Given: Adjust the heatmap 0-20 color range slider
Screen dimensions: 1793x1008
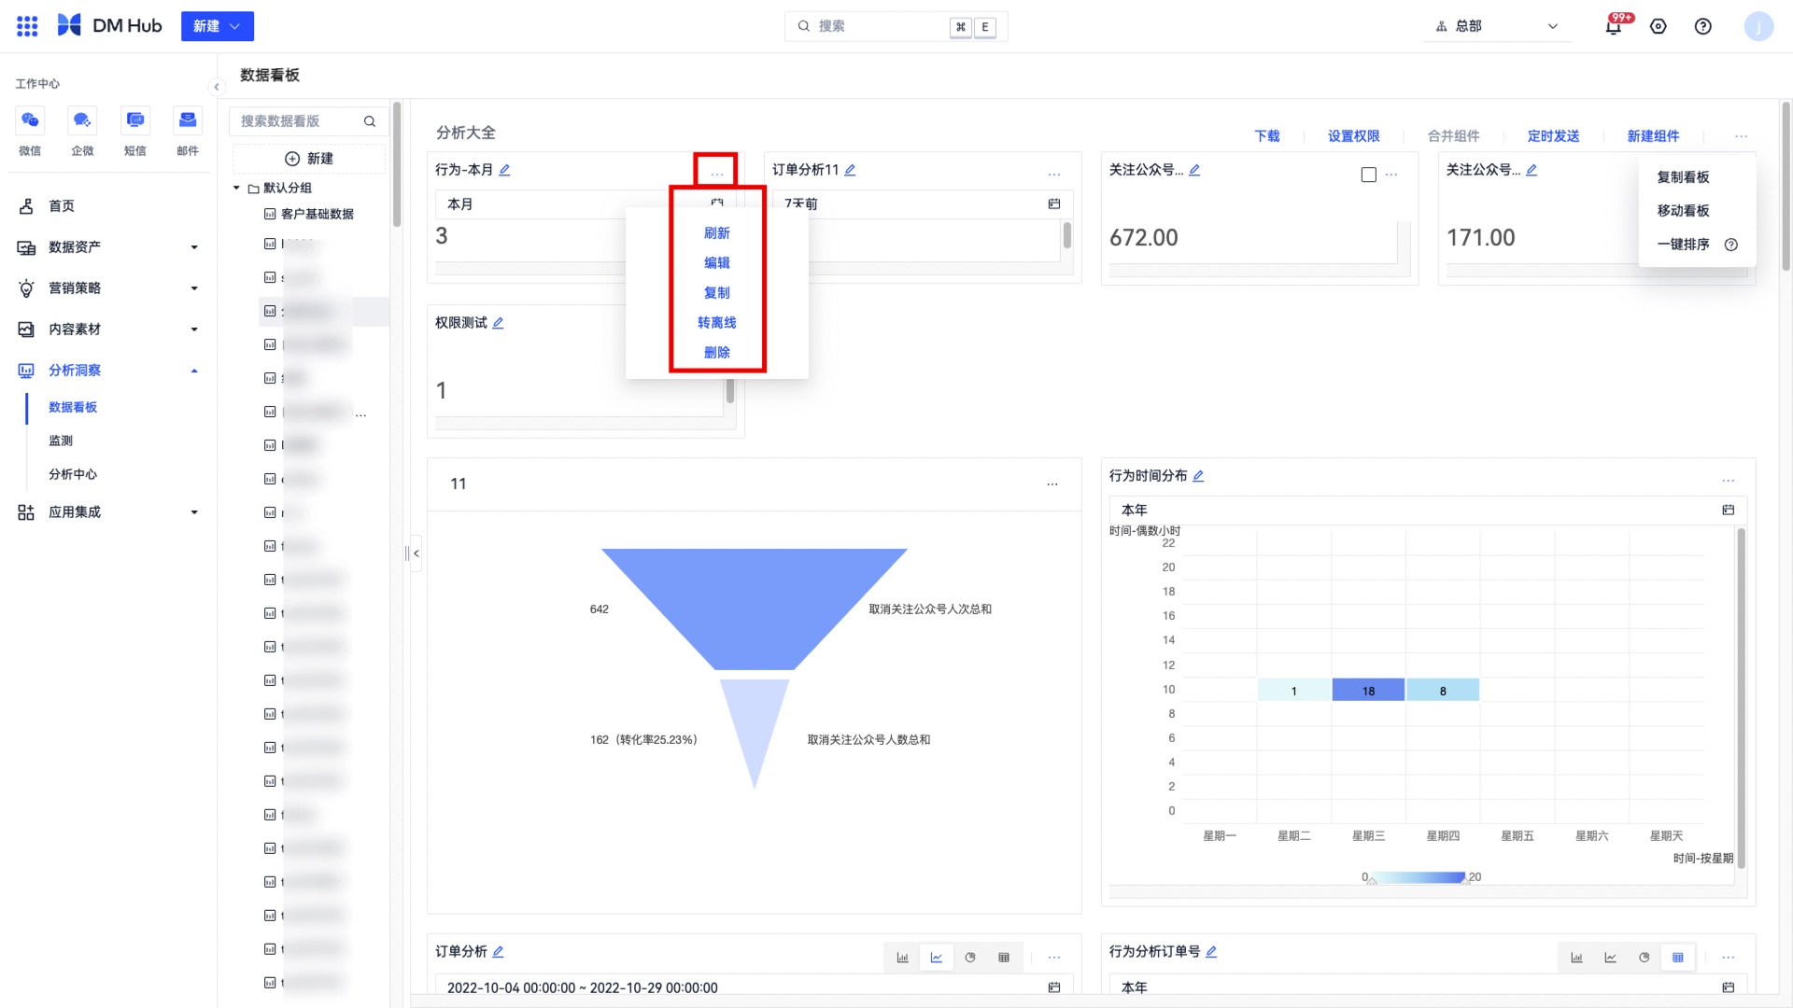Looking at the screenshot, I should pyautogui.click(x=1419, y=877).
